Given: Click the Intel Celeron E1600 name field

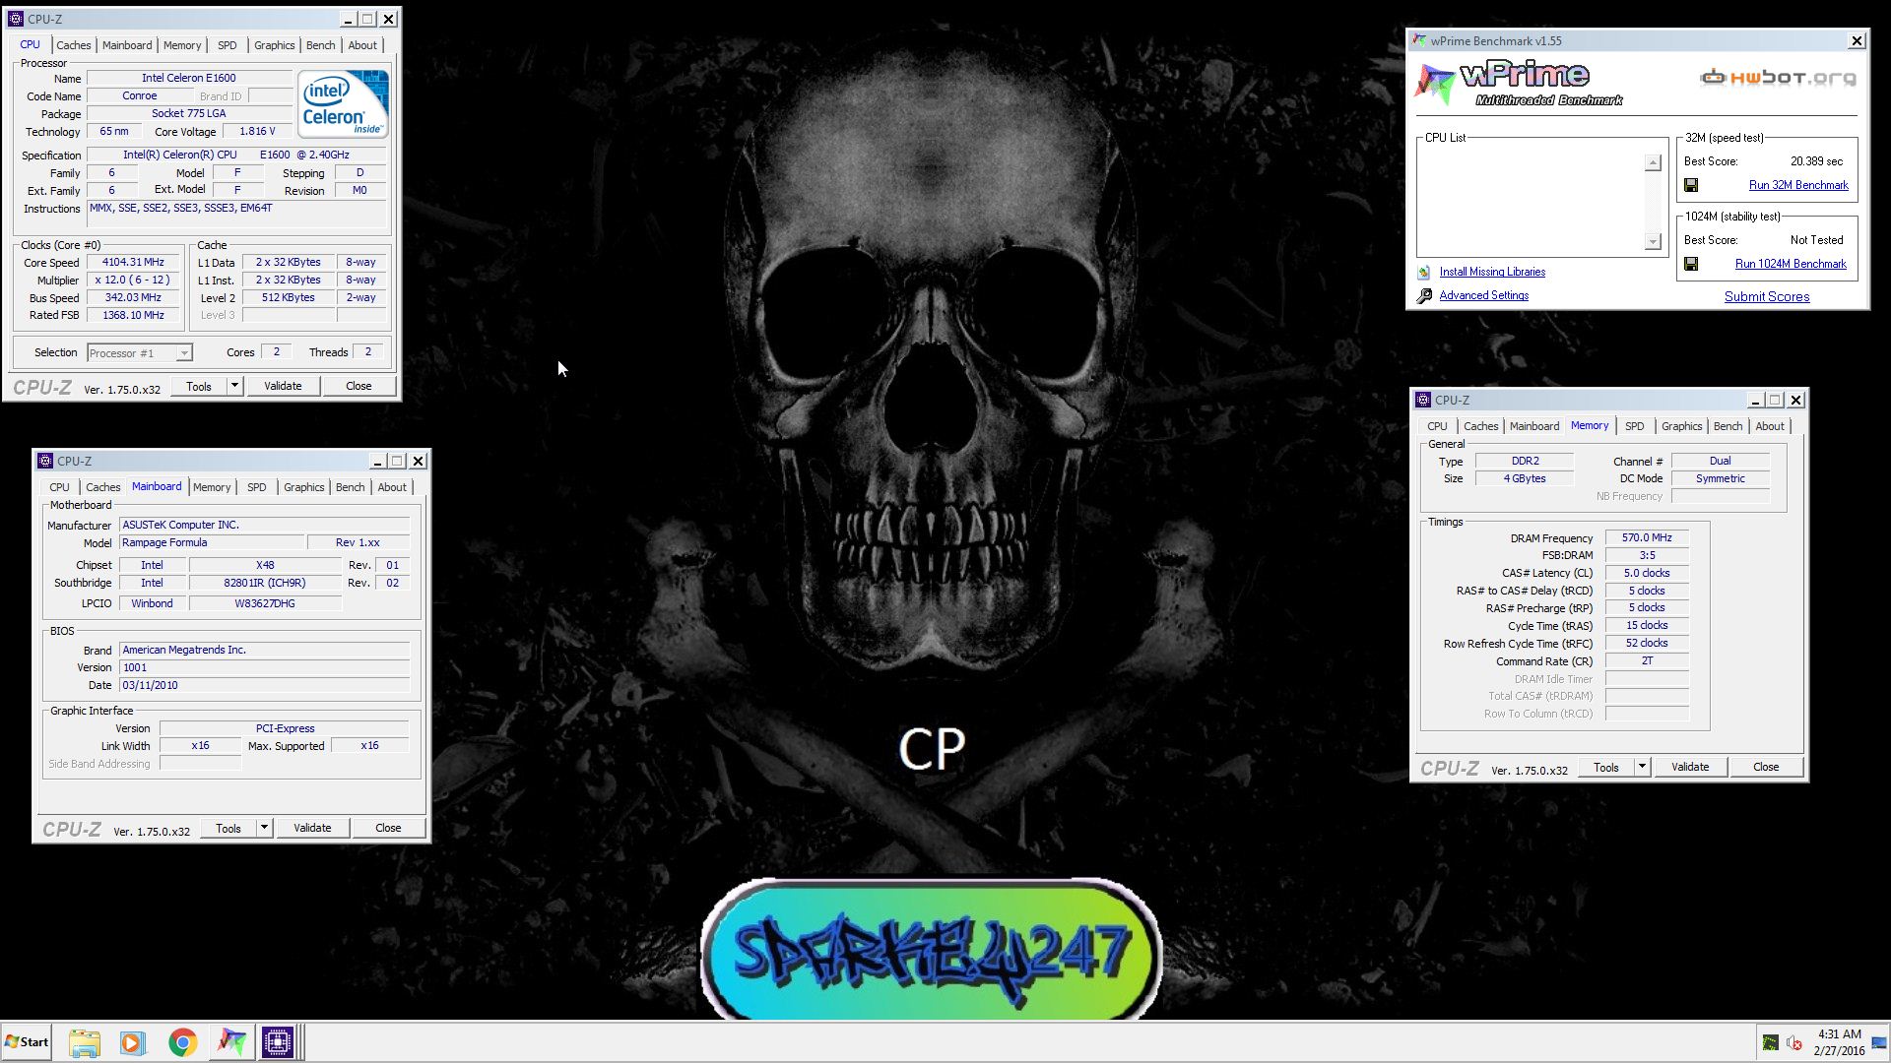Looking at the screenshot, I should point(188,78).
